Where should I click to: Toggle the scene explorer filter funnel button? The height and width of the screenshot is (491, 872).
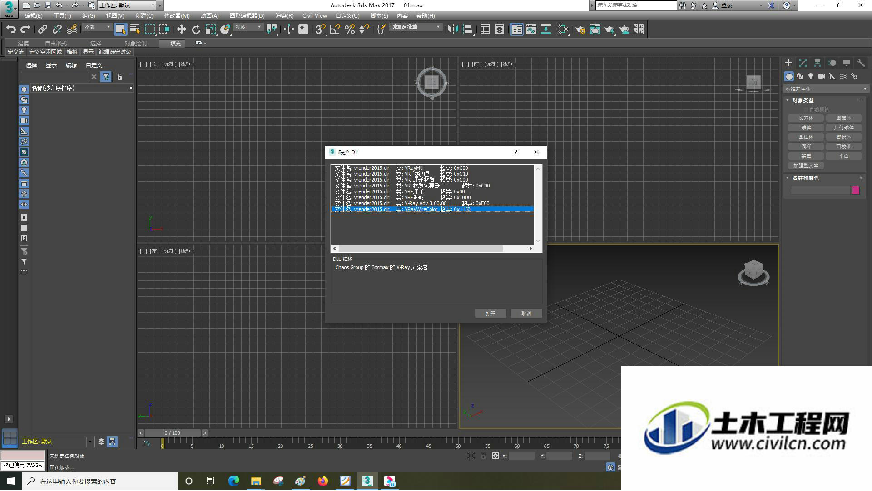106,77
